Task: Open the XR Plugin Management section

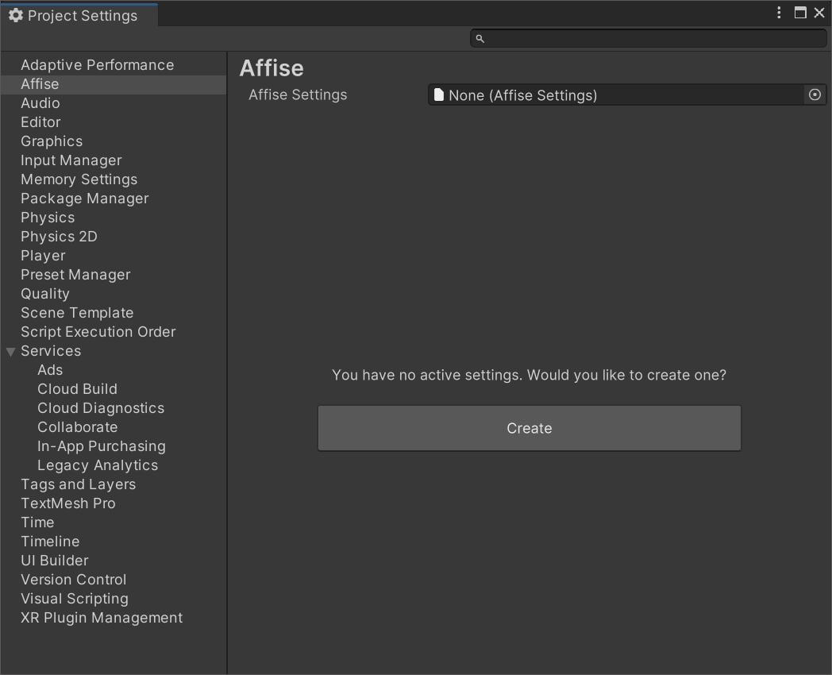Action: tap(102, 617)
